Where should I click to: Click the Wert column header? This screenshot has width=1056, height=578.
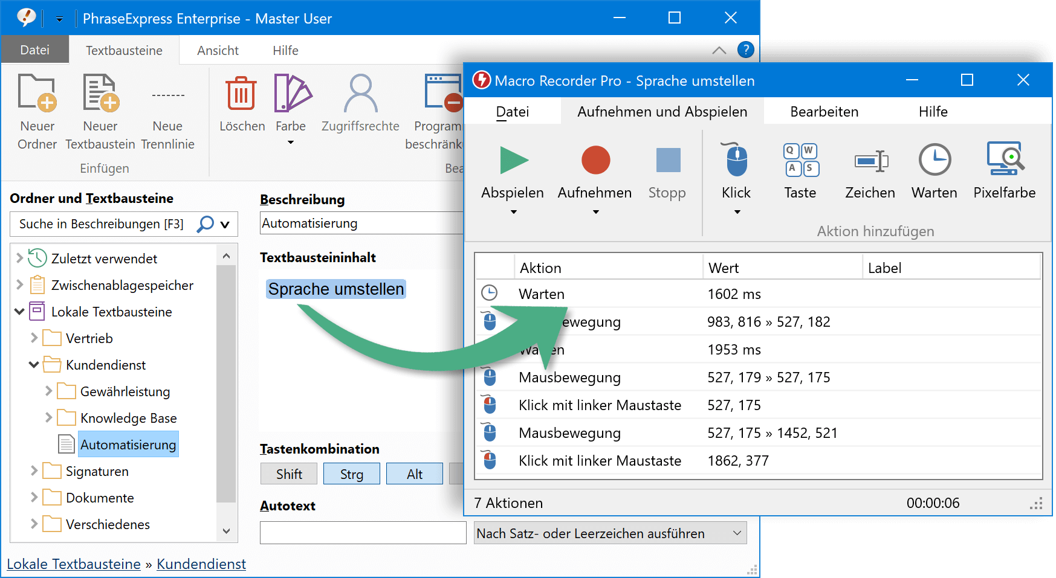[x=783, y=268]
